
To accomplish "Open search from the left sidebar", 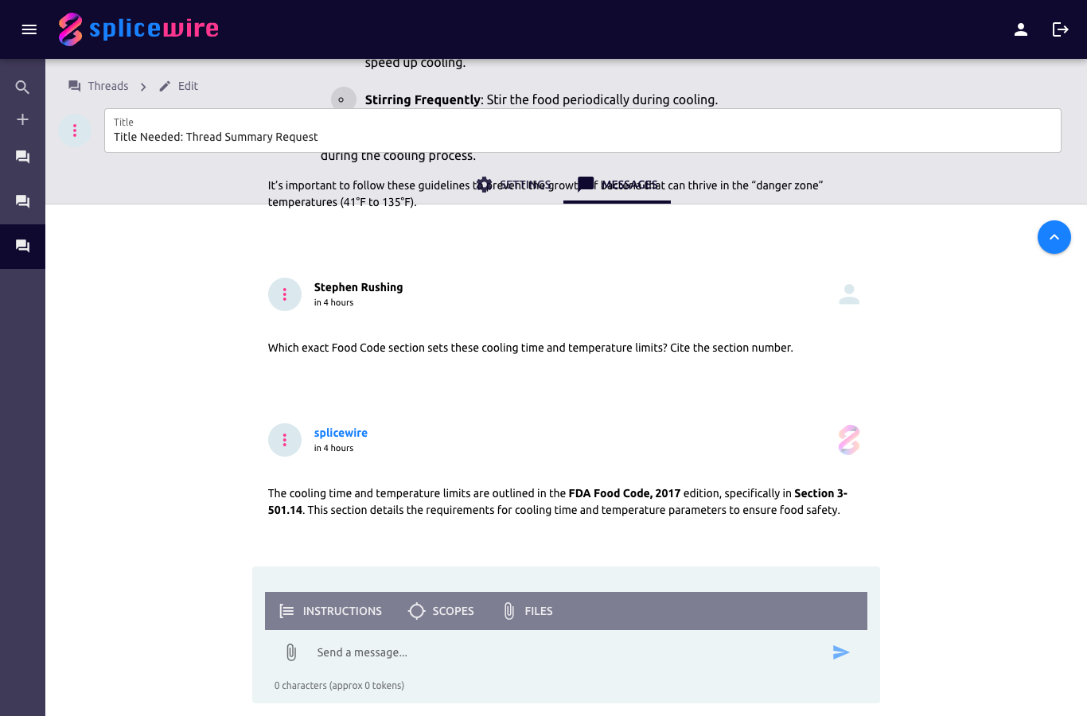I will click(22, 88).
